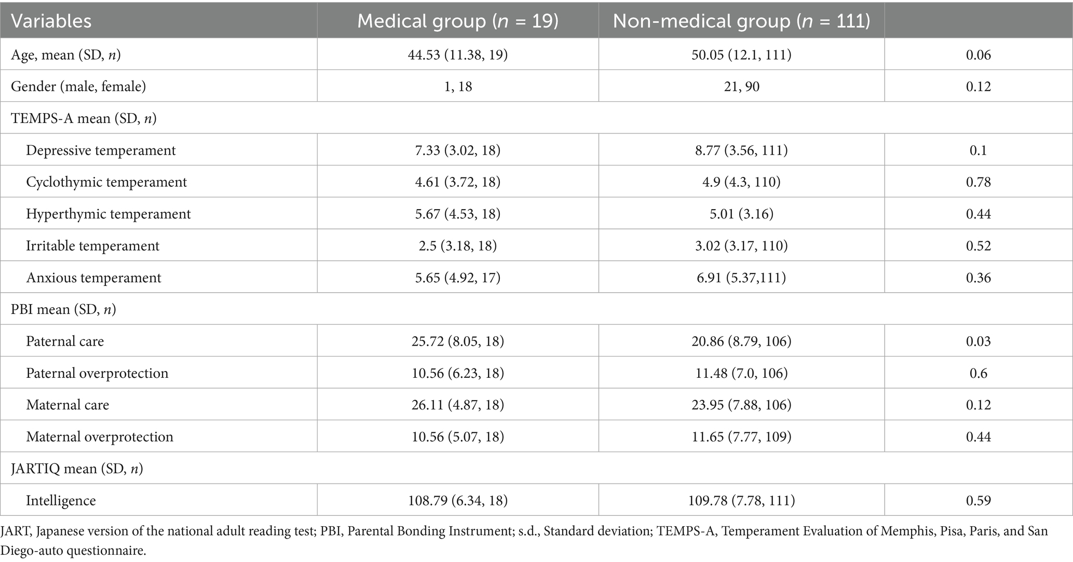Select the Cyclothymic temperament row label
Image resolution: width=1073 pixels, height=562 pixels.
point(106,182)
